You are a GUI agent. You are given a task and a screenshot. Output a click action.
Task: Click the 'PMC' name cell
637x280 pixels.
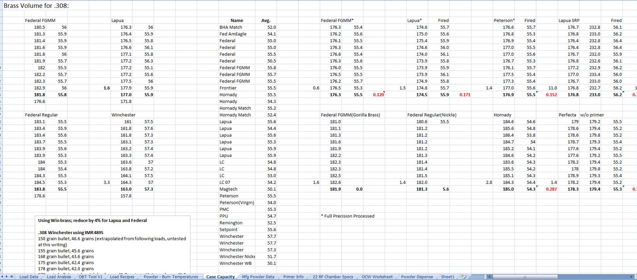click(237, 209)
